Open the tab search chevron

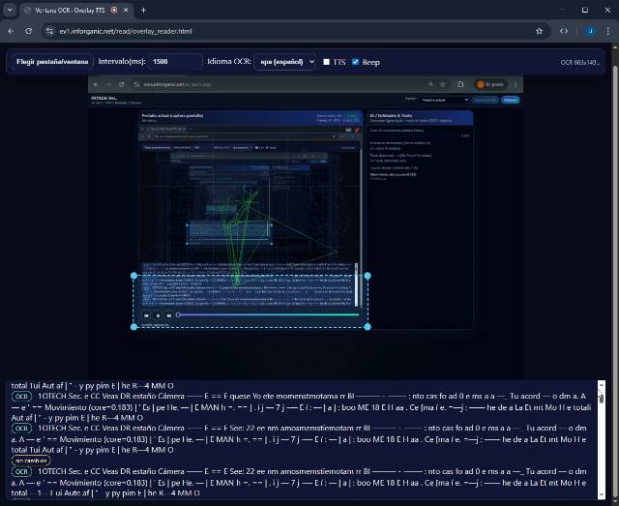11,10
